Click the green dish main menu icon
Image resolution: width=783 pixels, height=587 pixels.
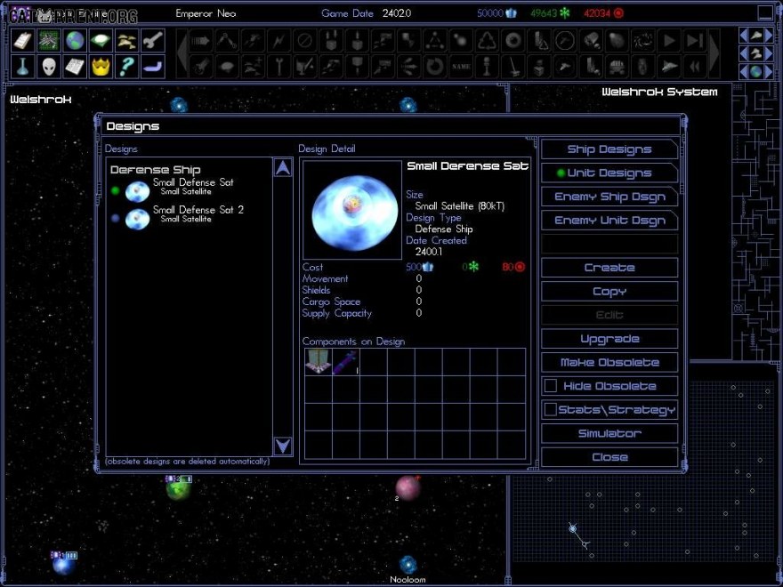(x=101, y=40)
